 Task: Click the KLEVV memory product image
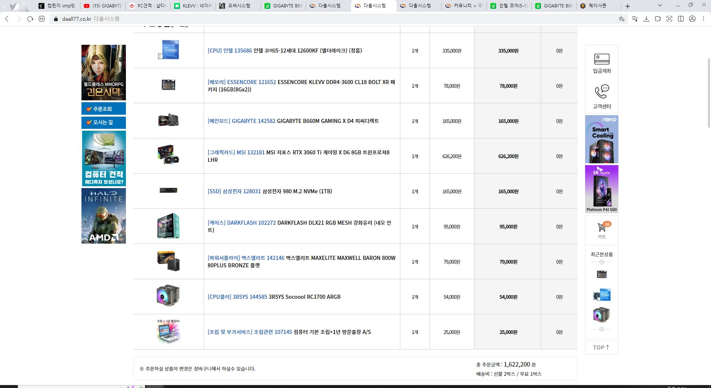click(x=168, y=85)
